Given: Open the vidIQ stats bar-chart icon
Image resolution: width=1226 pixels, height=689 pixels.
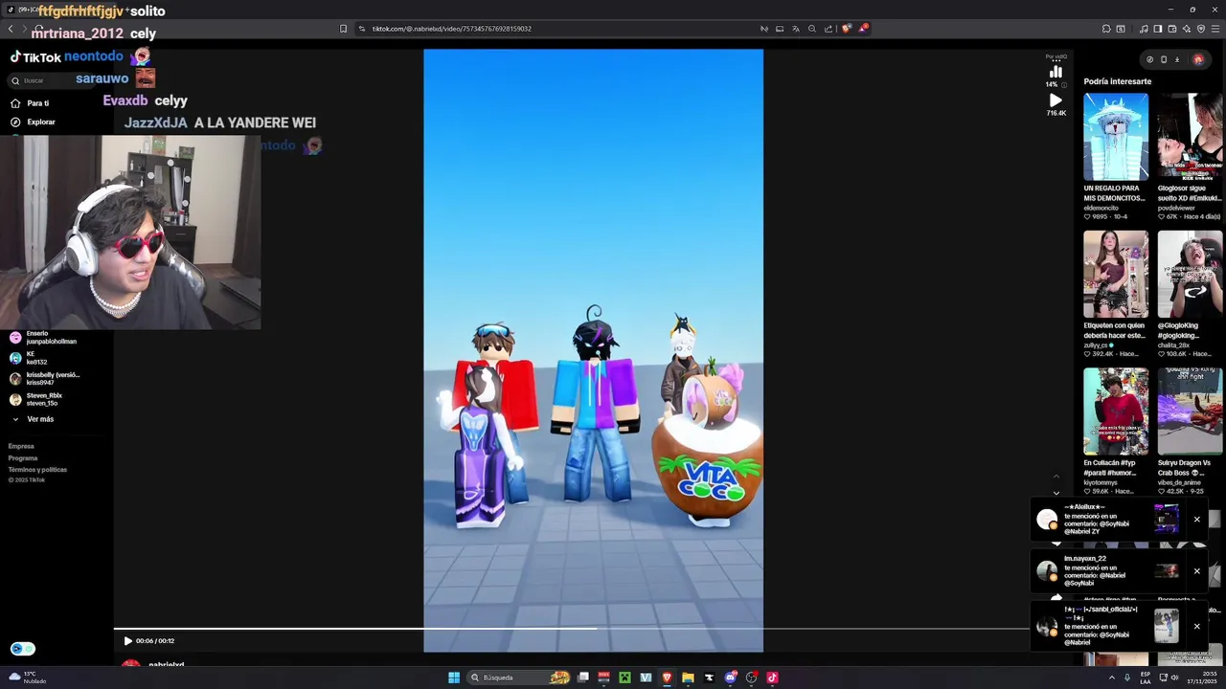Looking at the screenshot, I should point(1056,72).
